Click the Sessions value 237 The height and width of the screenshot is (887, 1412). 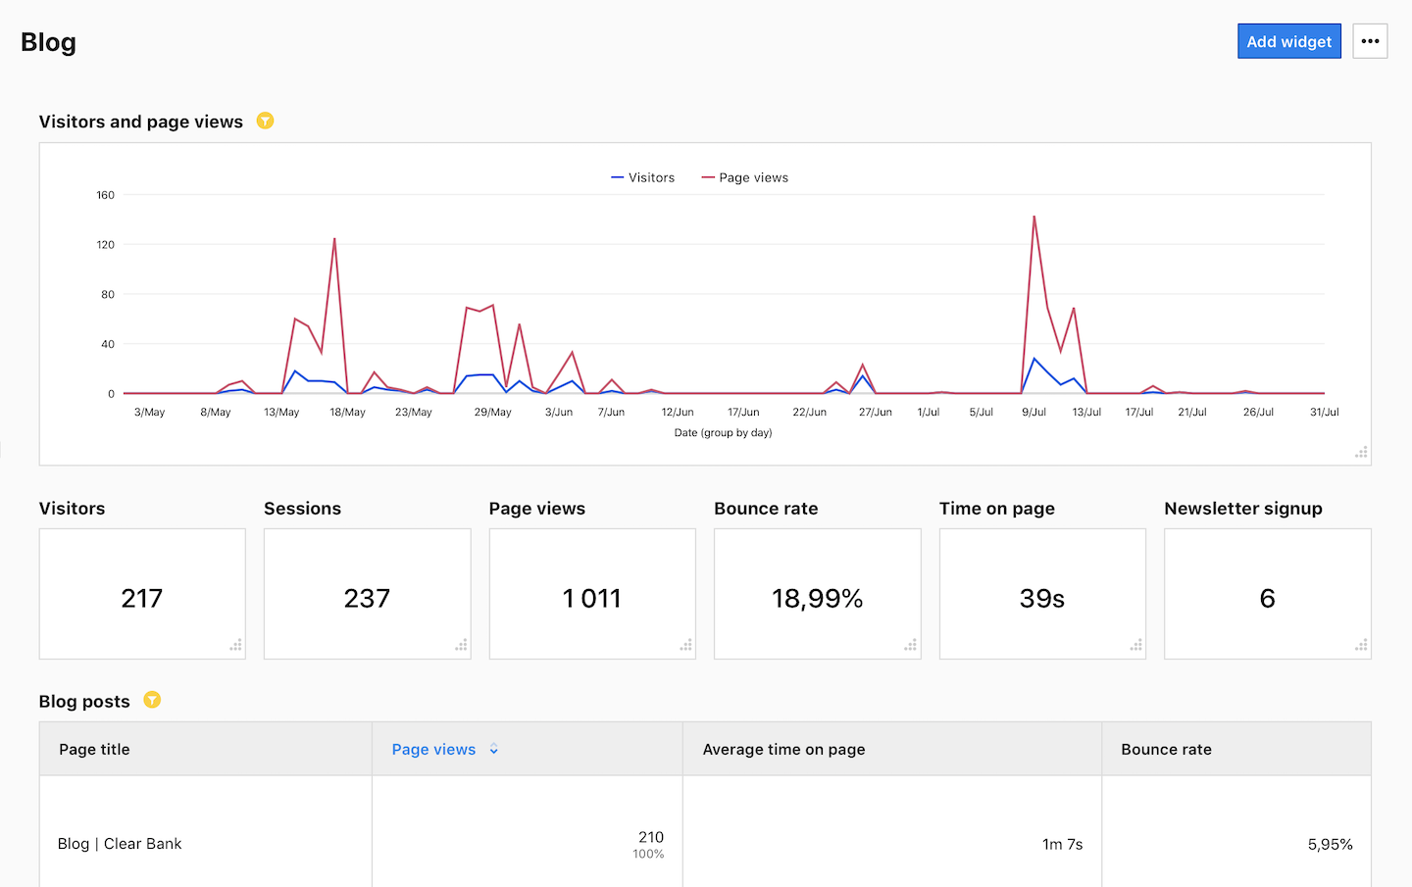click(x=367, y=598)
